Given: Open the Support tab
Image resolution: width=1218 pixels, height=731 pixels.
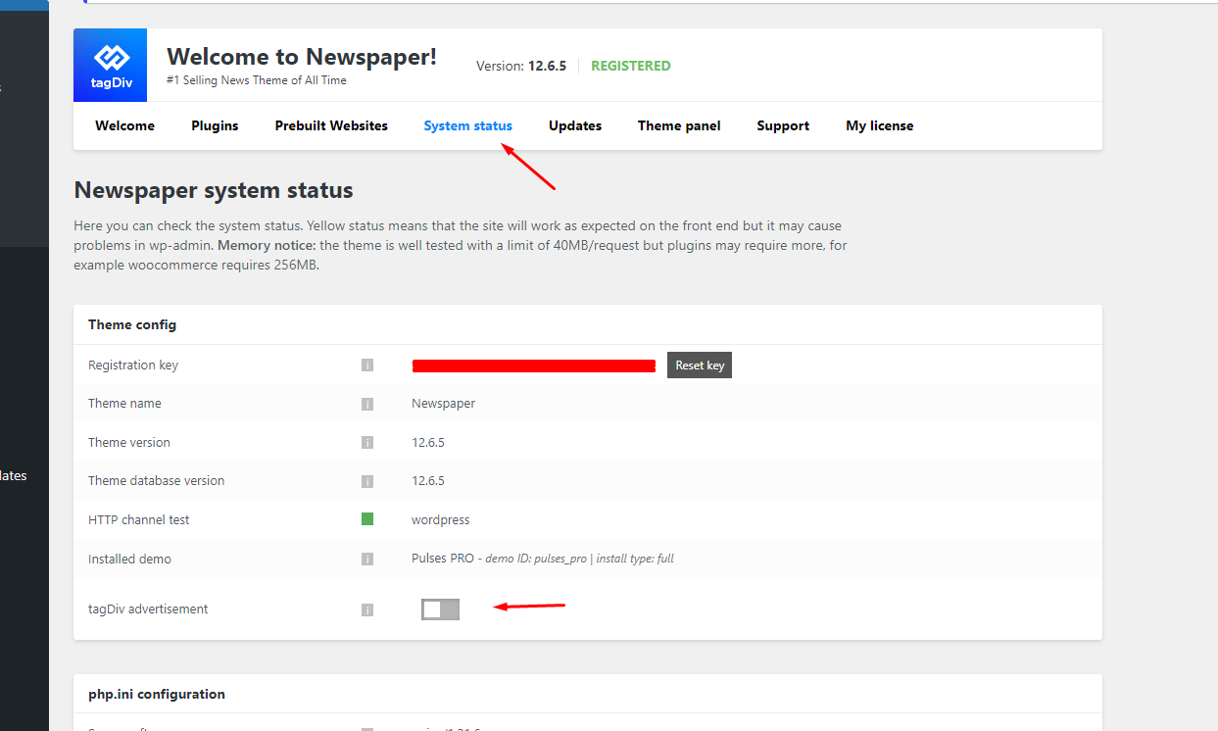Looking at the screenshot, I should tap(783, 125).
